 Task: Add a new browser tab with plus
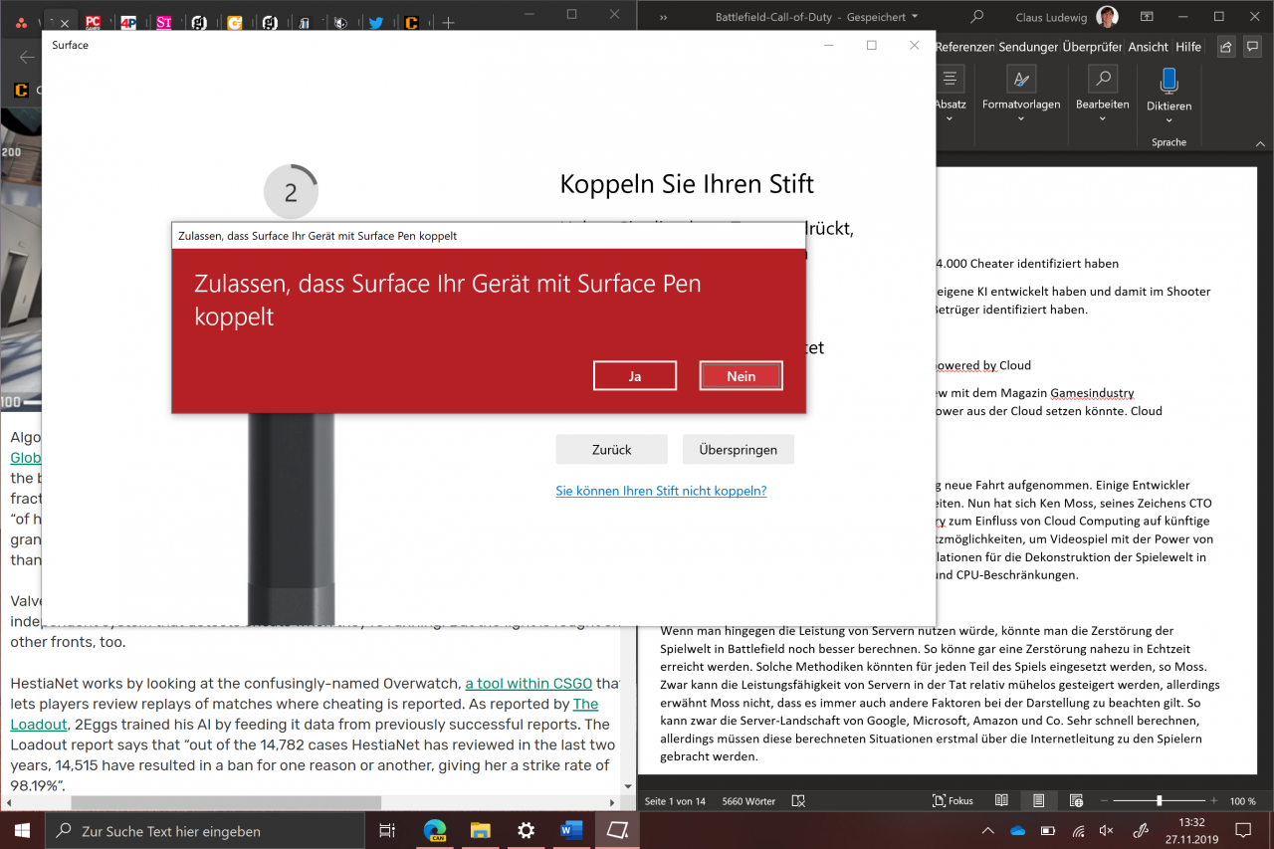[x=449, y=21]
